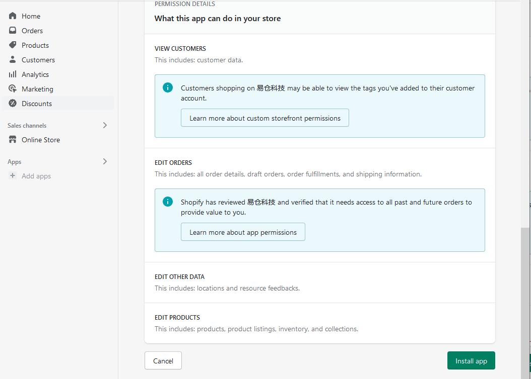The height and width of the screenshot is (379, 531).
Task: Click 'What this app can do' title
Action: point(218,18)
